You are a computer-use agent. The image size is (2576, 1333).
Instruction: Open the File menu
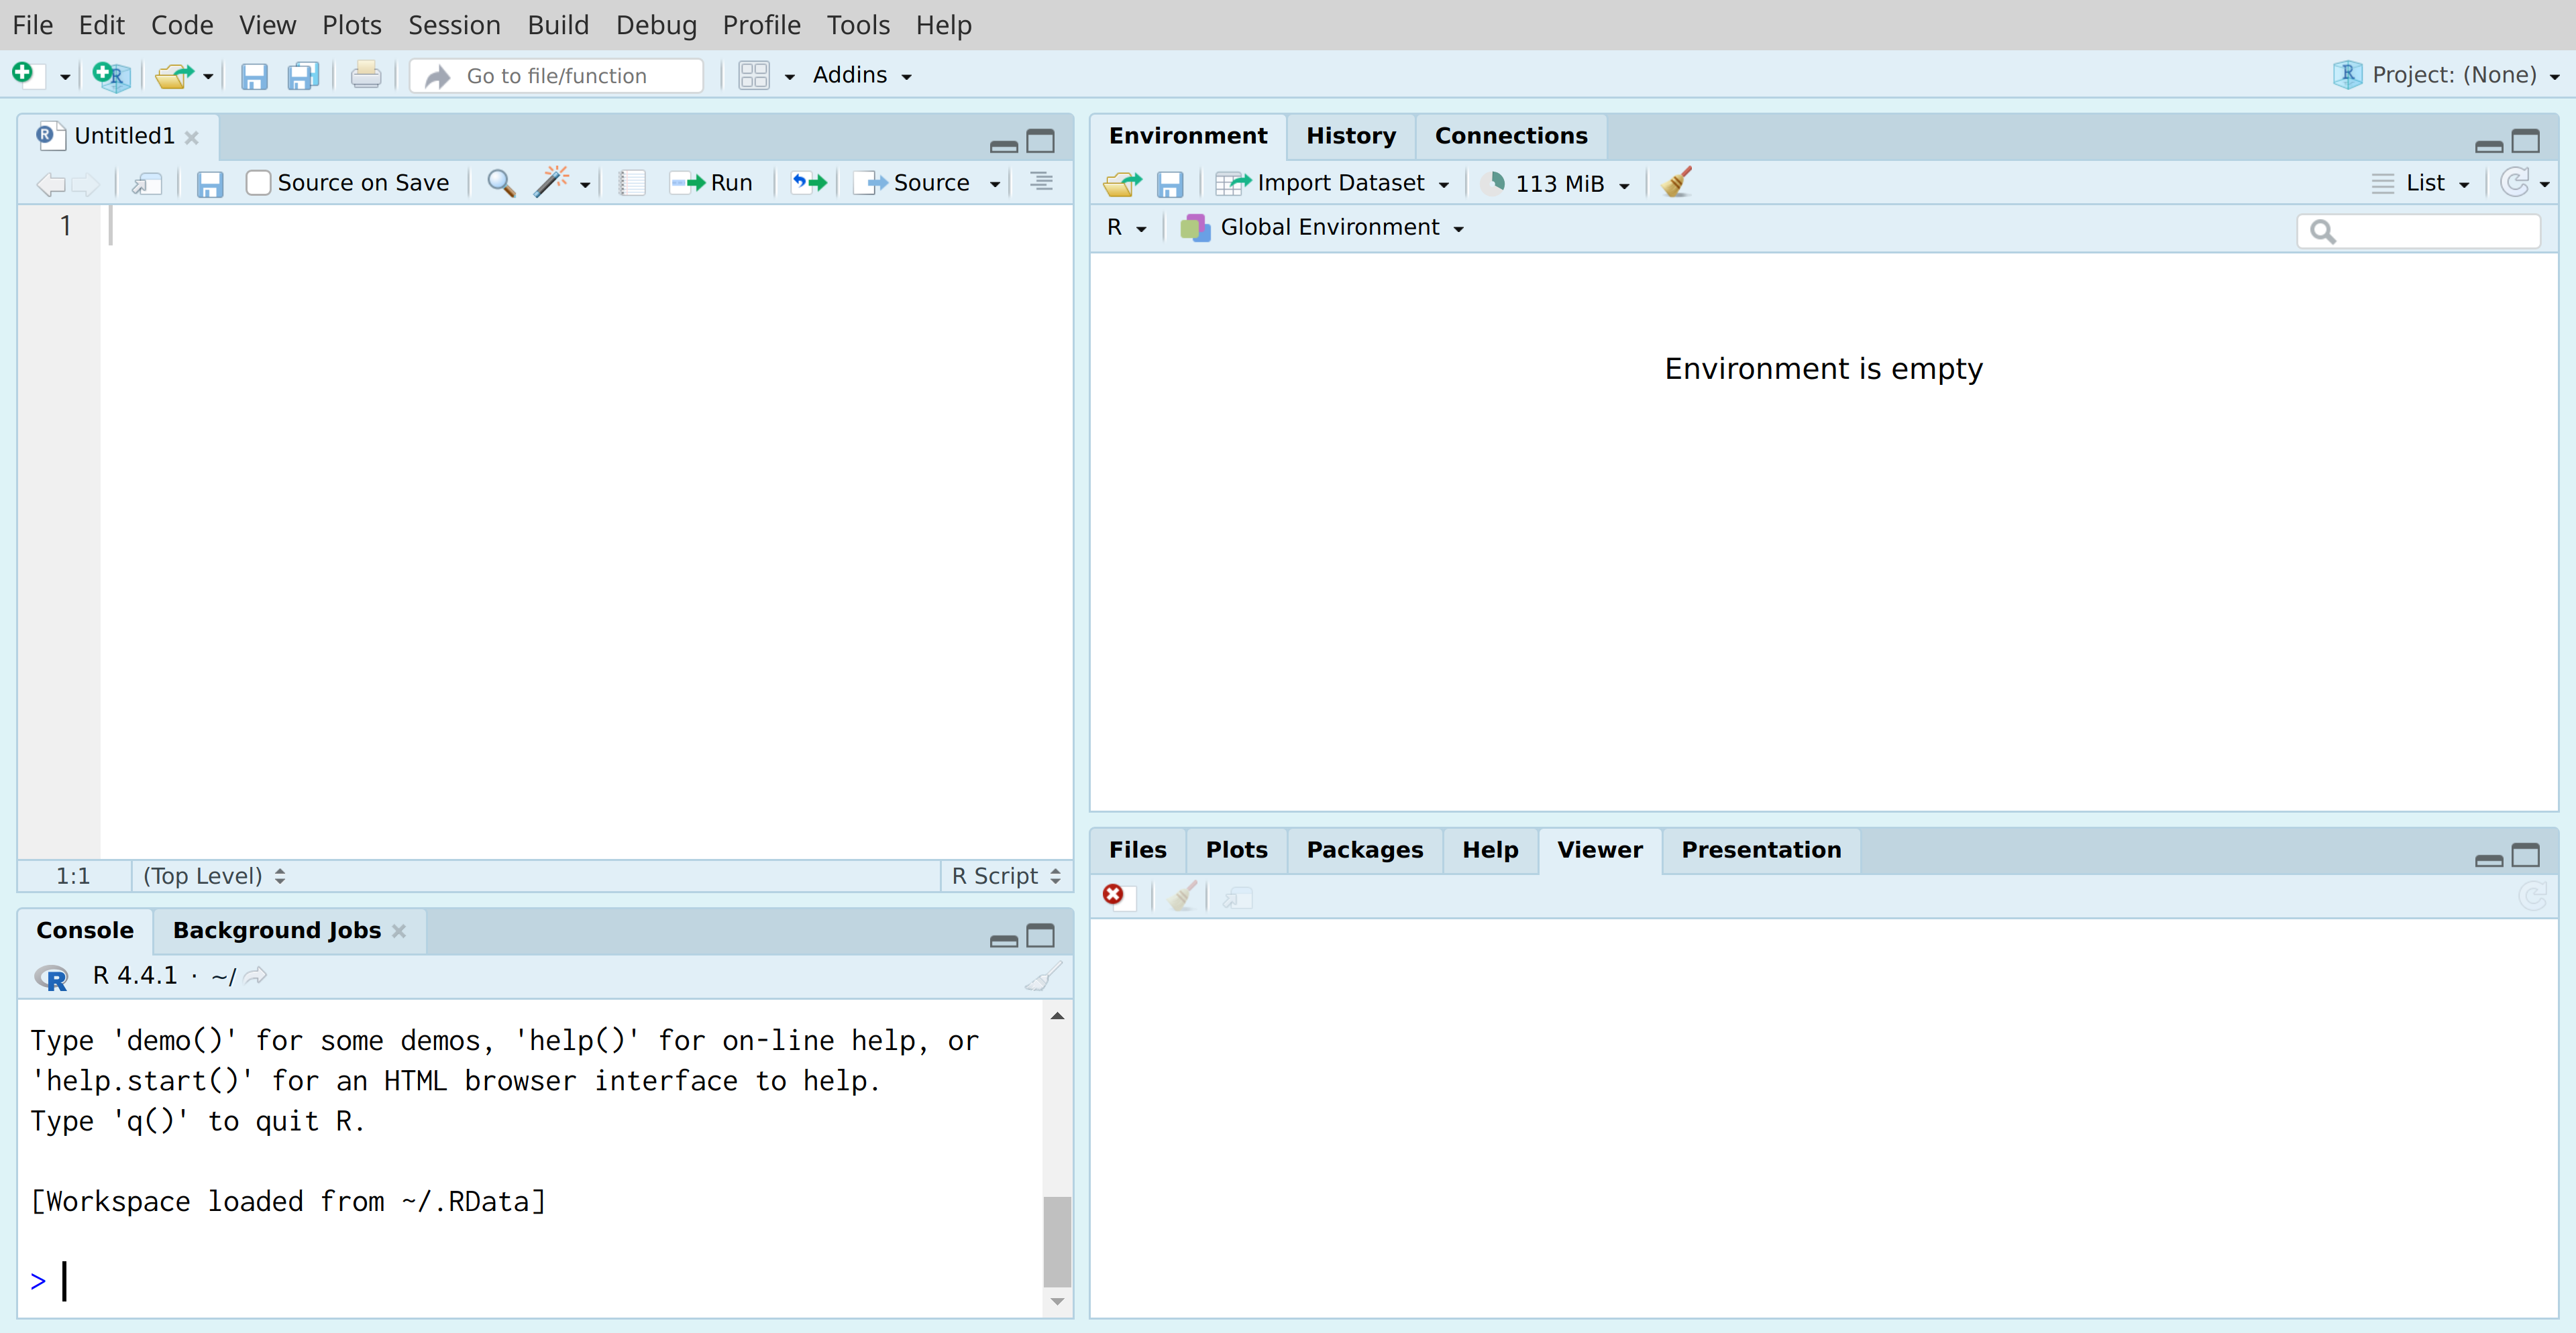click(x=33, y=25)
